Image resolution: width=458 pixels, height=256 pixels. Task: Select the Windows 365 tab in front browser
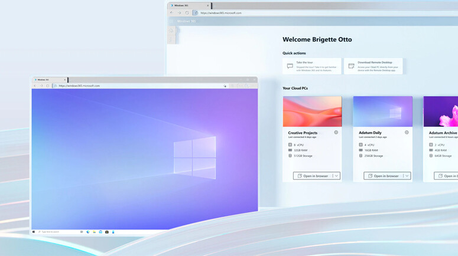coord(50,80)
